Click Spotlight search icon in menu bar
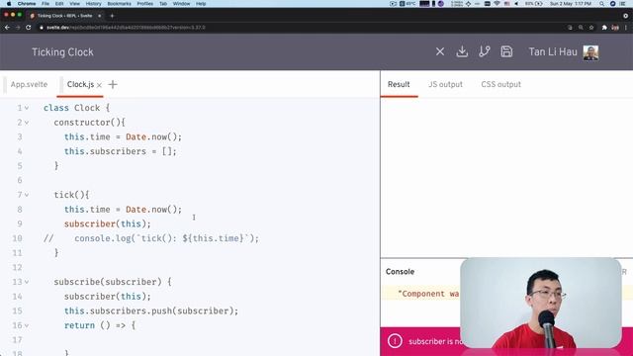This screenshot has width=633, height=356. pos(602,4)
